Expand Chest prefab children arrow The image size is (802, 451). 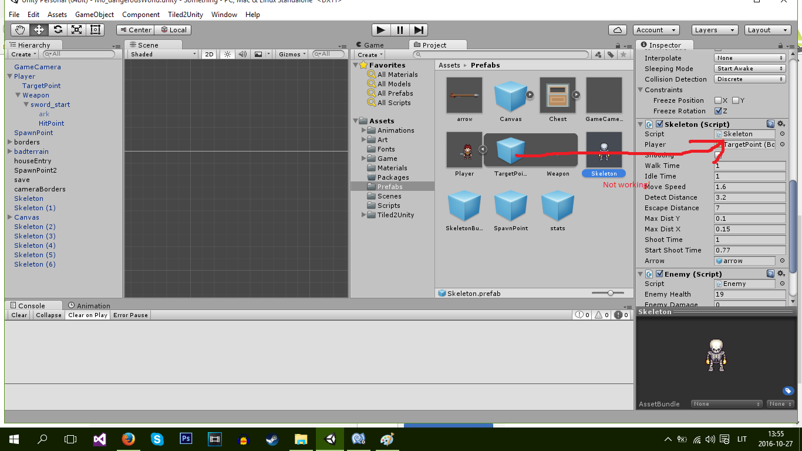576,95
